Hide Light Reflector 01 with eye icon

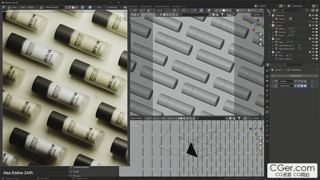pyautogui.click(x=313, y=45)
